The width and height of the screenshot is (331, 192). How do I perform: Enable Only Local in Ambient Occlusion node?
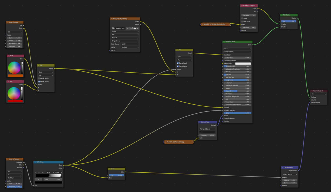pyautogui.click(x=242, y=21)
